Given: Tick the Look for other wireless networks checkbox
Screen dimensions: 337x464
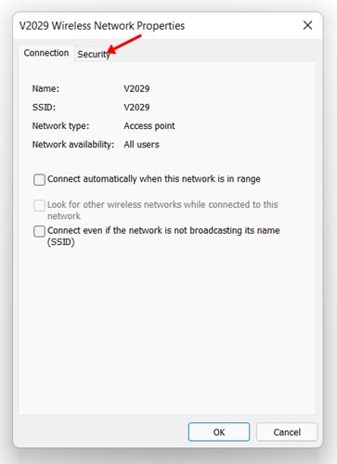Looking at the screenshot, I should click(39, 205).
